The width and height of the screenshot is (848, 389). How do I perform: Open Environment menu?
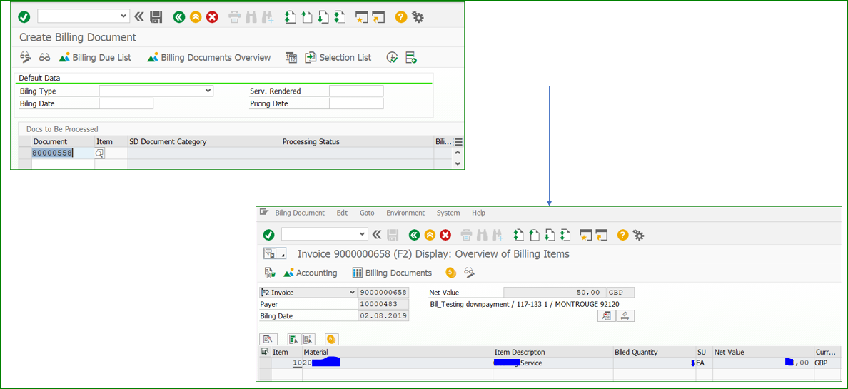point(405,213)
